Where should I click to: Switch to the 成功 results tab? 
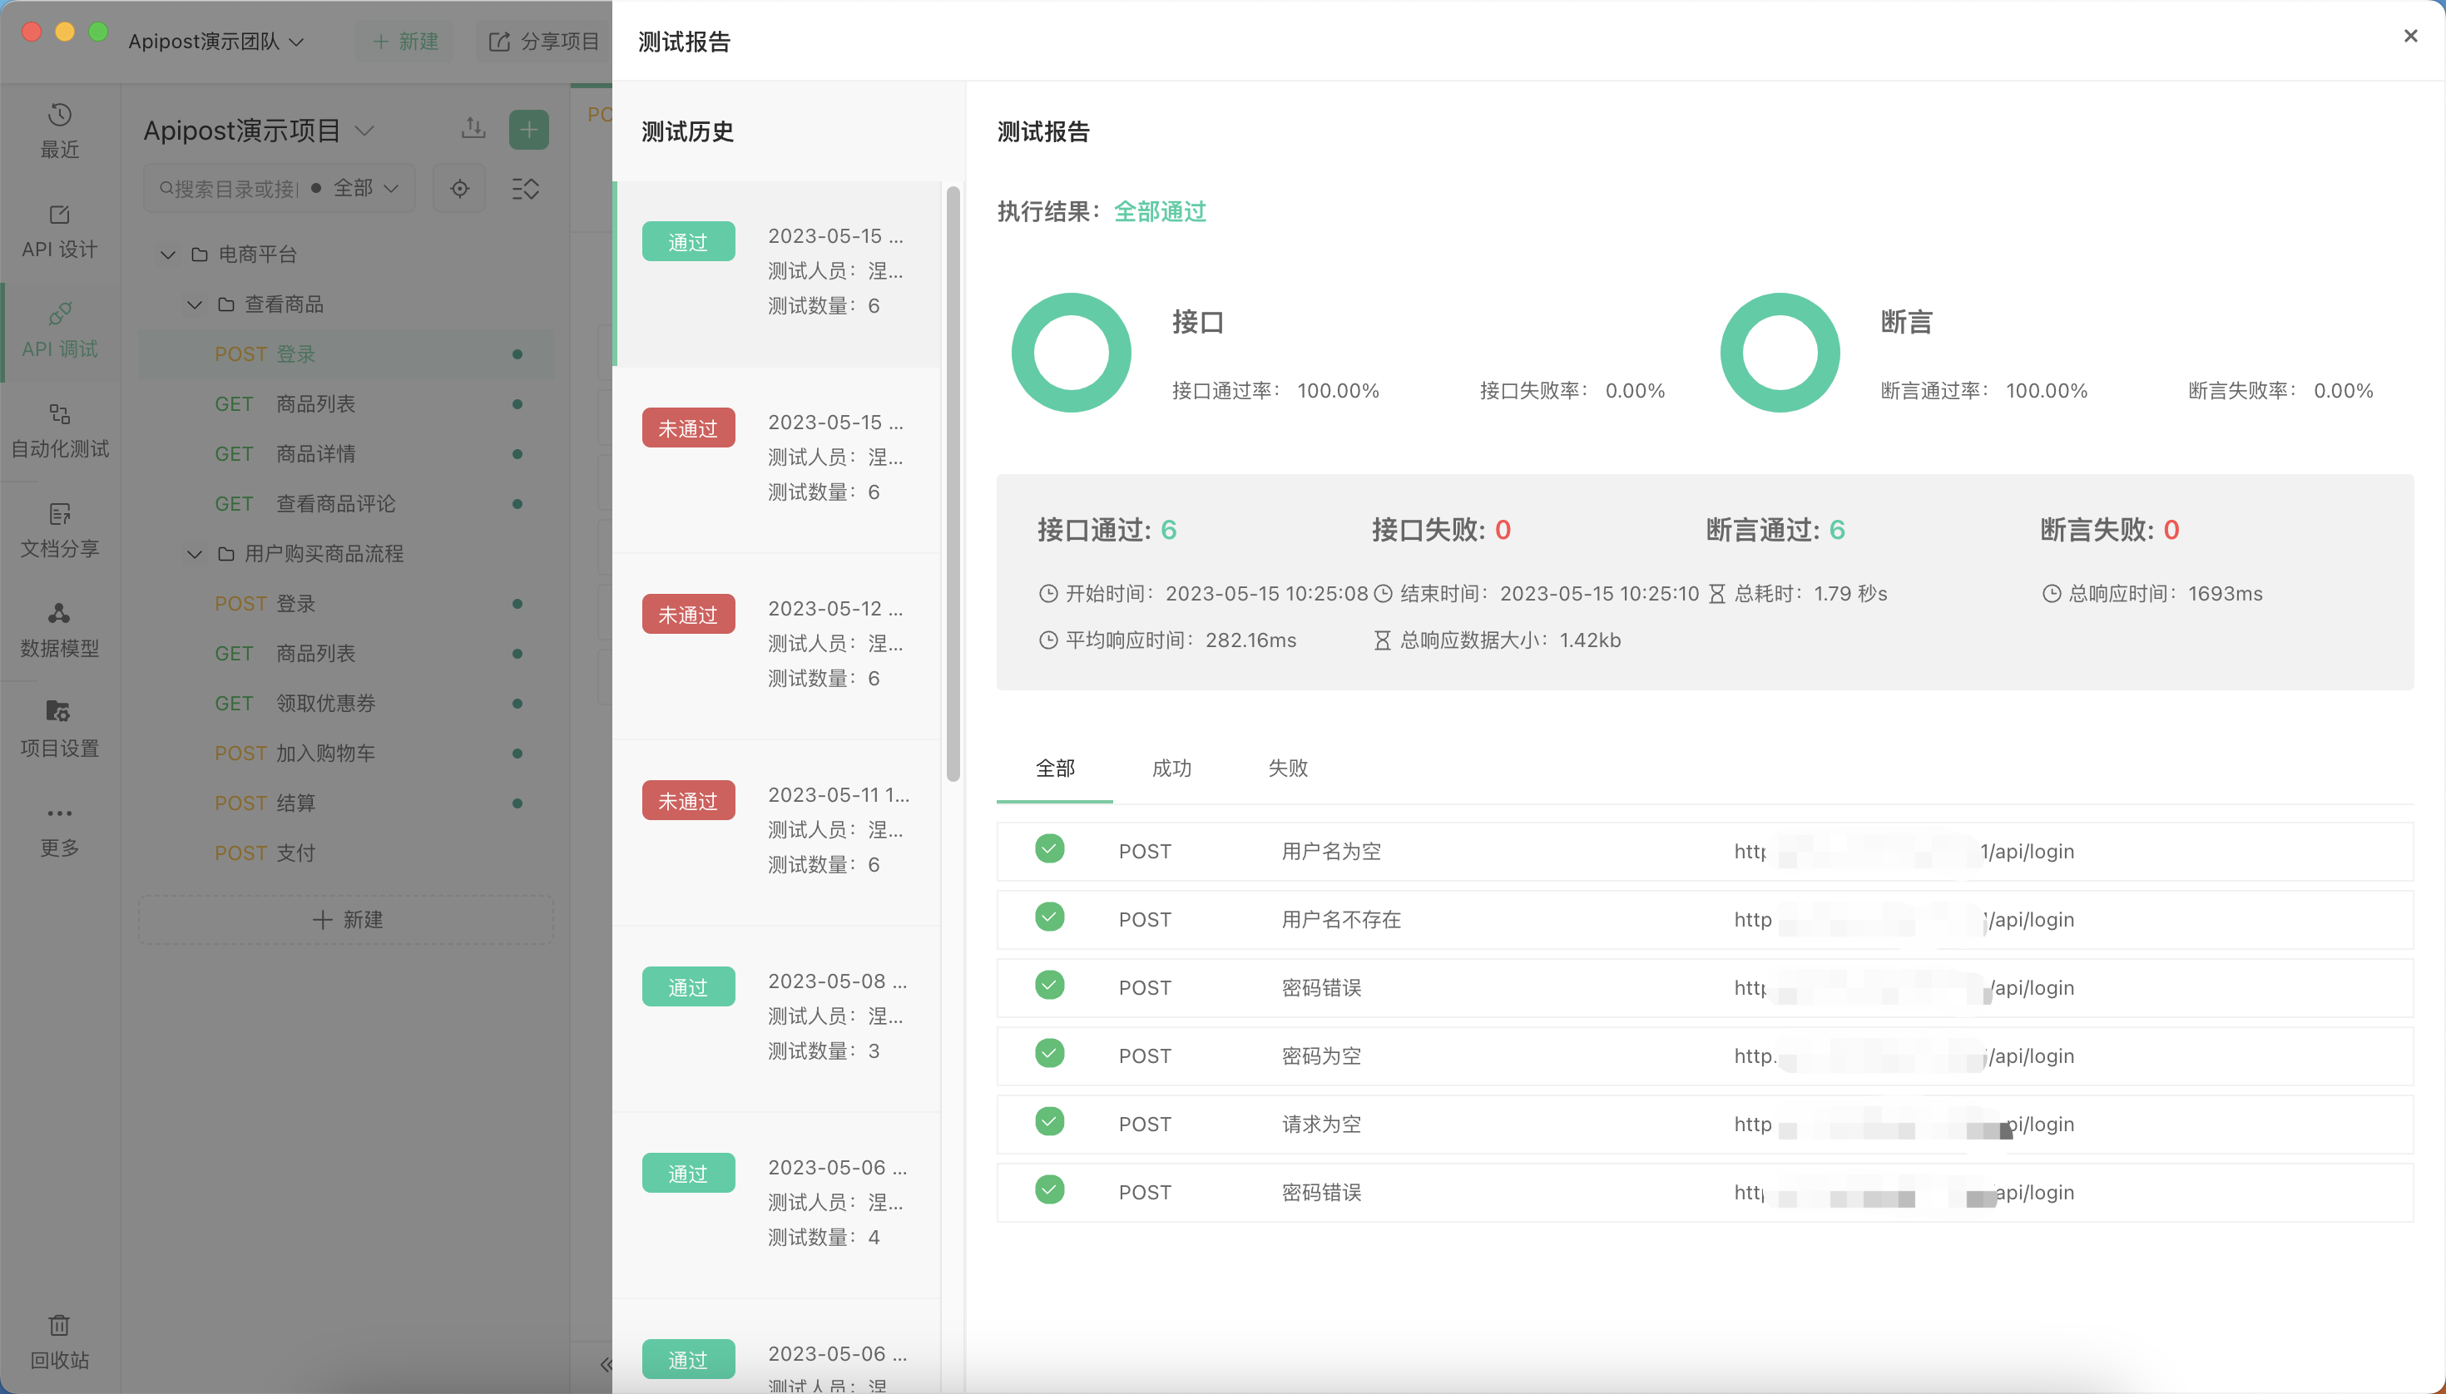click(1171, 768)
